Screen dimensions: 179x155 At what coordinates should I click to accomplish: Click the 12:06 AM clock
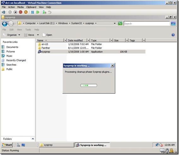pos(170,145)
